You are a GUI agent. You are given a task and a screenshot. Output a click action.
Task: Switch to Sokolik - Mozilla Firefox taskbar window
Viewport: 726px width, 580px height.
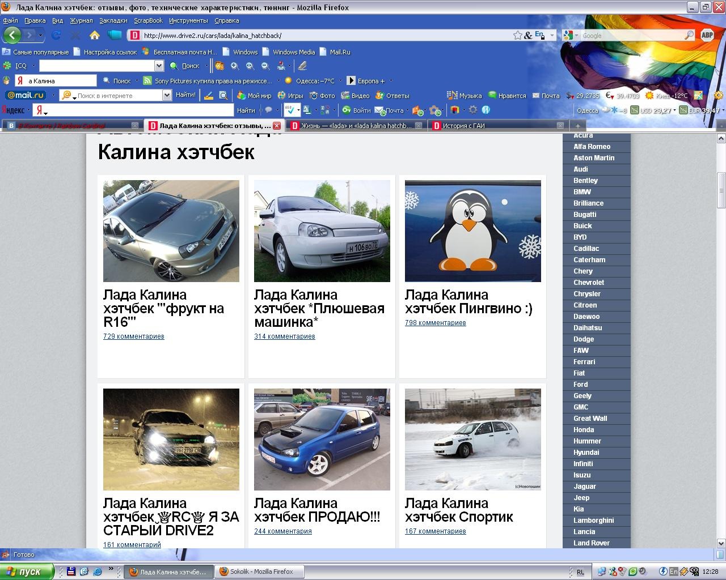[x=260, y=572]
